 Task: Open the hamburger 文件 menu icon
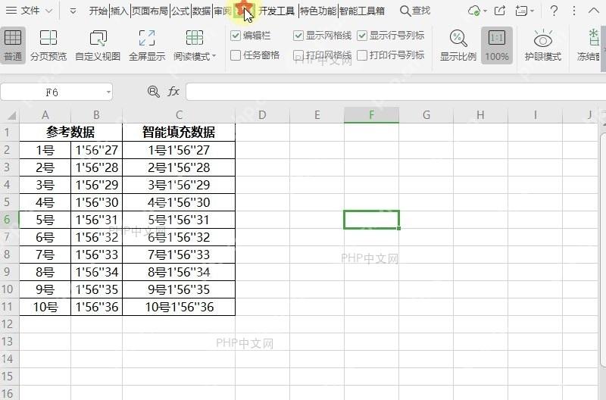(x=11, y=11)
